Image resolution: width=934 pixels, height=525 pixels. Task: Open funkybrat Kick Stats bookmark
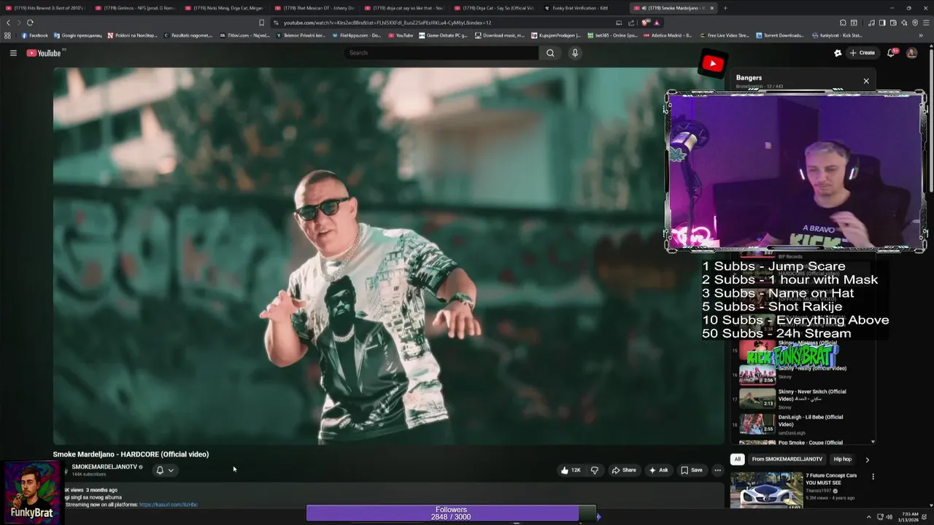coord(837,35)
